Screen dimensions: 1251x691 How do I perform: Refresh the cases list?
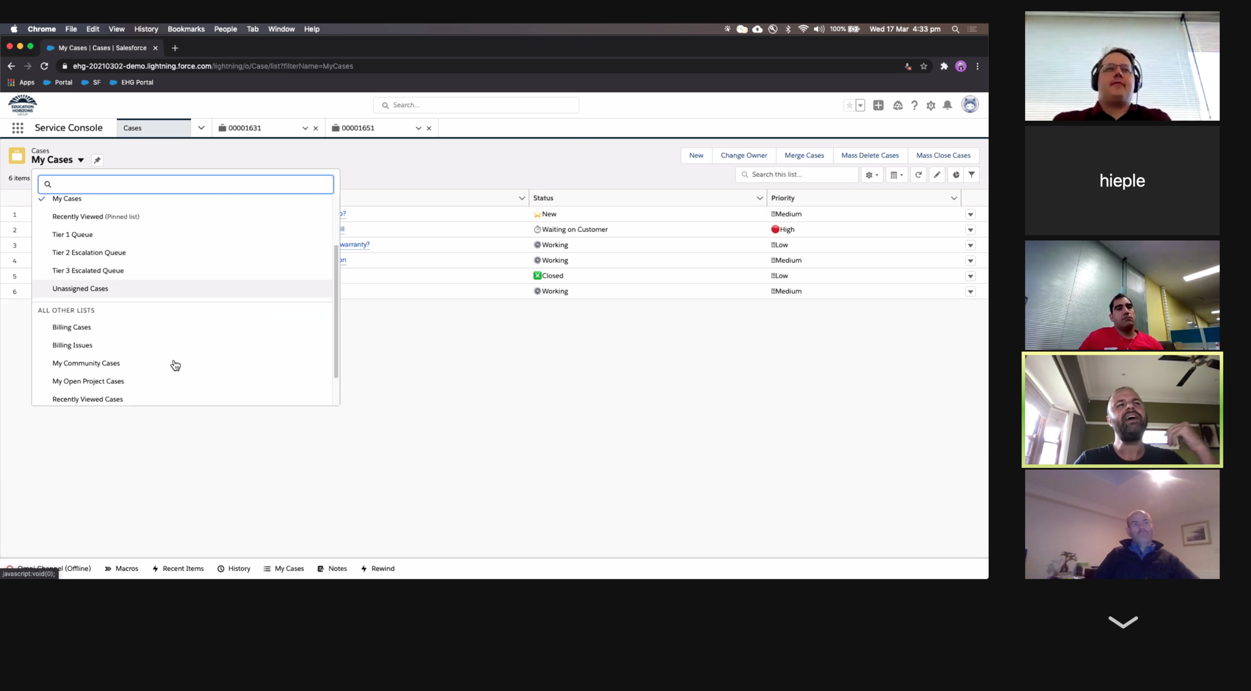918,175
